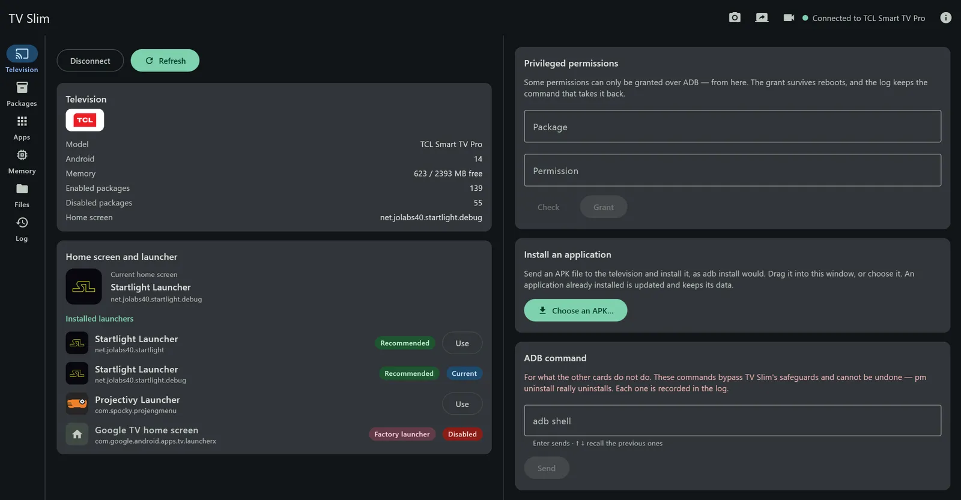Open the Files section
This screenshot has width=961, height=500.
pyautogui.click(x=22, y=195)
